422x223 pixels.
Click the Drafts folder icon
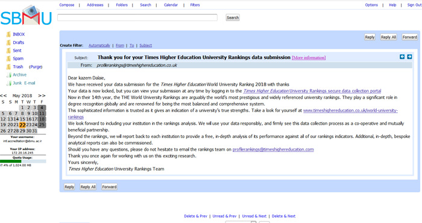pos(8,43)
